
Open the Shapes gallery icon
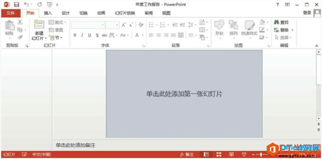[x=219, y=25]
